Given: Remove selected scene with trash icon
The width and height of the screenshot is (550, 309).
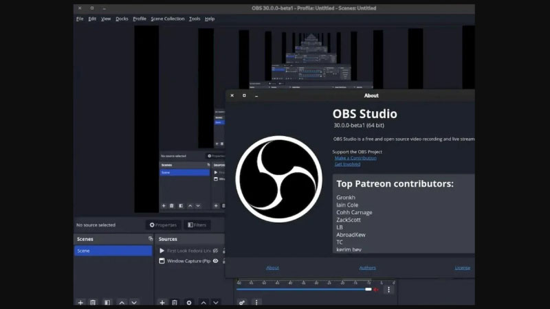Looking at the screenshot, I should pos(93,302).
